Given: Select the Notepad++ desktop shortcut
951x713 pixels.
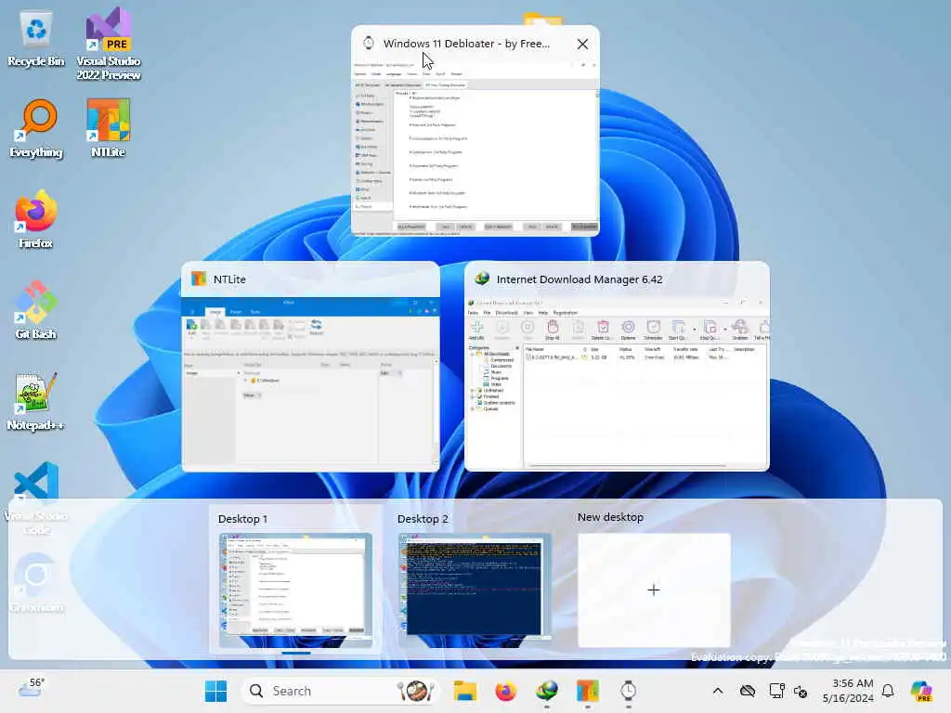Looking at the screenshot, I should pyautogui.click(x=36, y=401).
